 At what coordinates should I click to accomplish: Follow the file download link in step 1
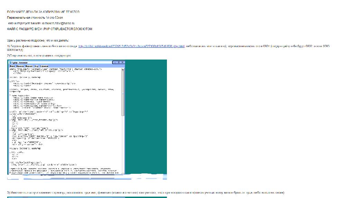click(x=131, y=46)
